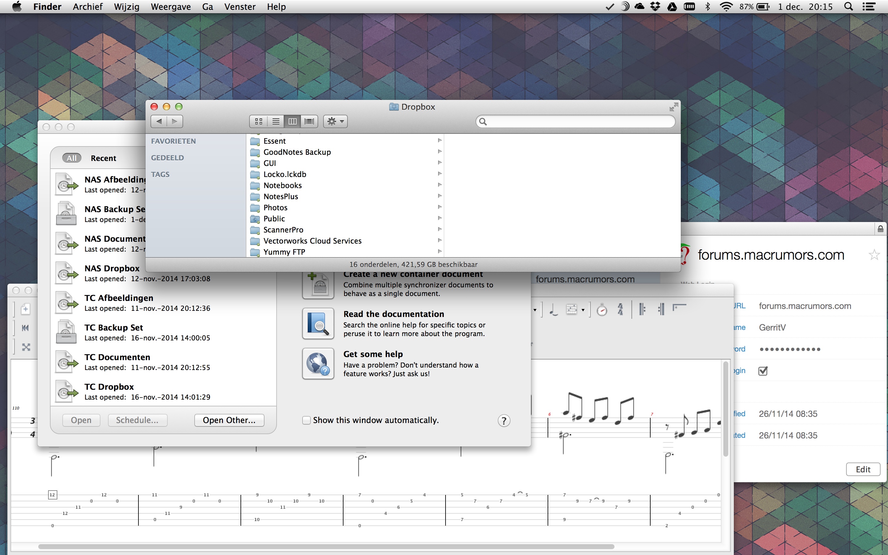Select the Recent tab
888x555 pixels.
[103, 158]
